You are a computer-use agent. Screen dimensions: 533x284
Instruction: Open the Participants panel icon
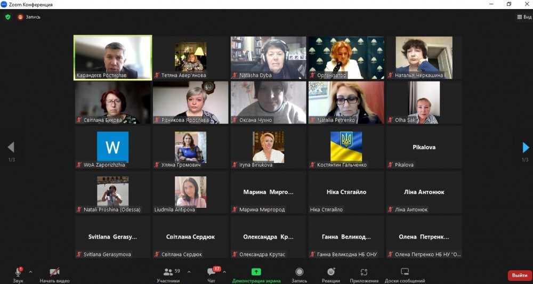(x=168, y=272)
